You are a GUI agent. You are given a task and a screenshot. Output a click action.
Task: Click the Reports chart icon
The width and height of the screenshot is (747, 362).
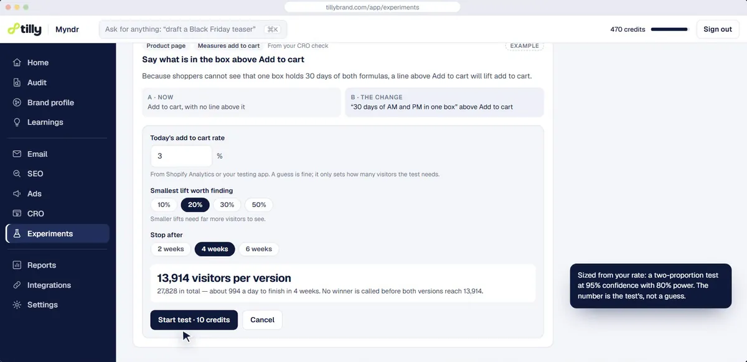point(17,266)
